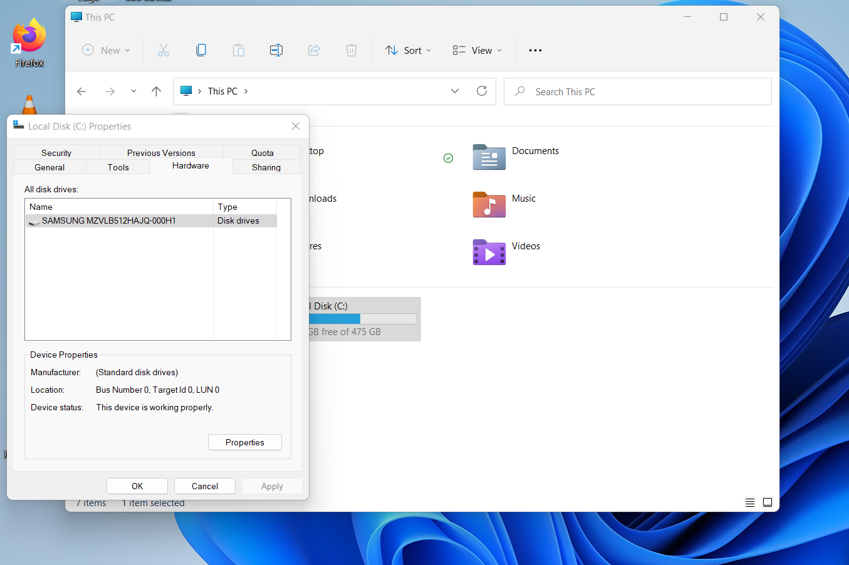Open the See more toolbar menu

pos(534,50)
